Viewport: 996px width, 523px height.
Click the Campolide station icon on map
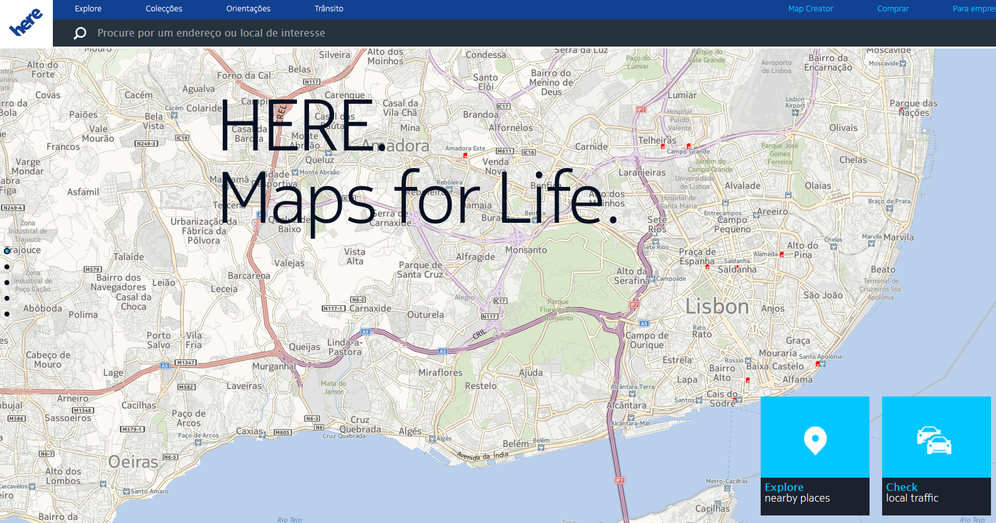click(652, 279)
